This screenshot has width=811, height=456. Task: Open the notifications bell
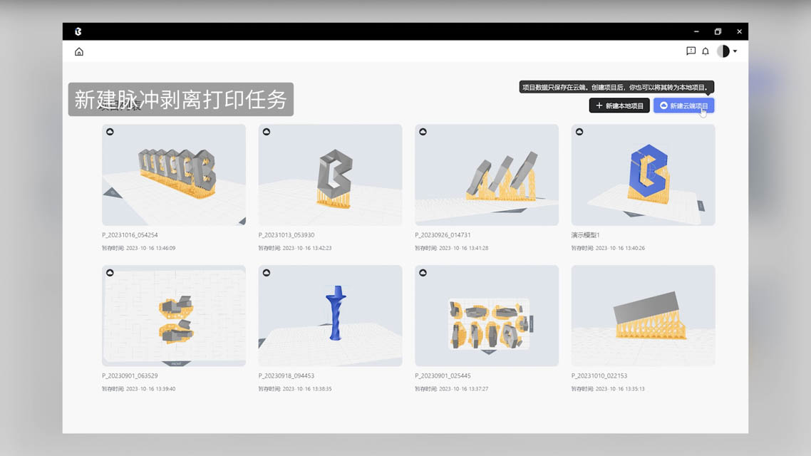706,51
